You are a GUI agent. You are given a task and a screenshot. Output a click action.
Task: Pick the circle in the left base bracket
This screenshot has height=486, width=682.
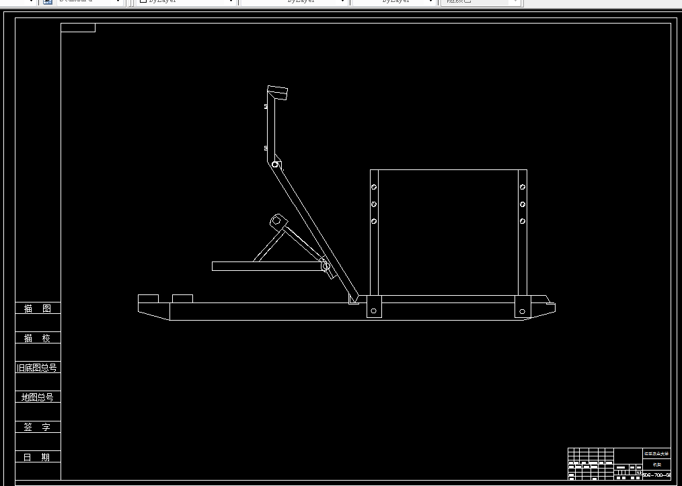click(374, 311)
